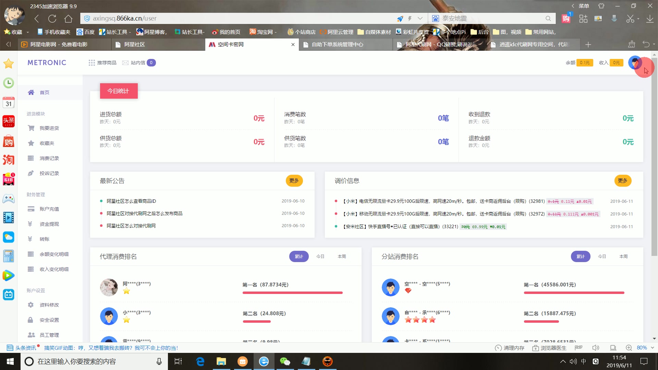The height and width of the screenshot is (370, 658).
Task: Click 累计 toggle in 分站消费排名
Action: (581, 256)
